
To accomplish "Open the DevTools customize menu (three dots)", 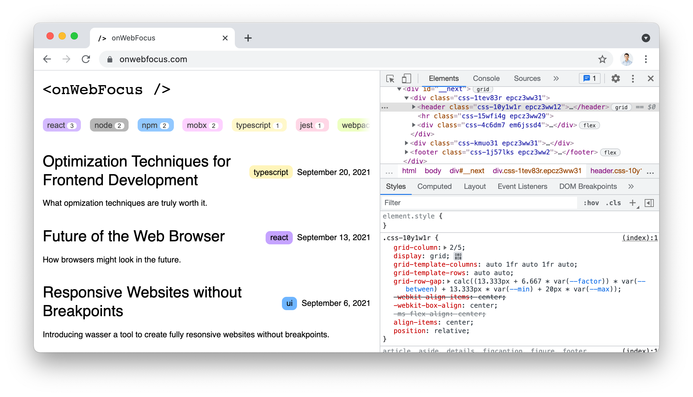I will coord(633,78).
